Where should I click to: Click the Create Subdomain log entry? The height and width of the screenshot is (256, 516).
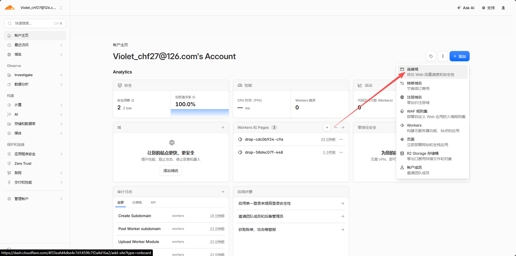pyautogui.click(x=171, y=216)
